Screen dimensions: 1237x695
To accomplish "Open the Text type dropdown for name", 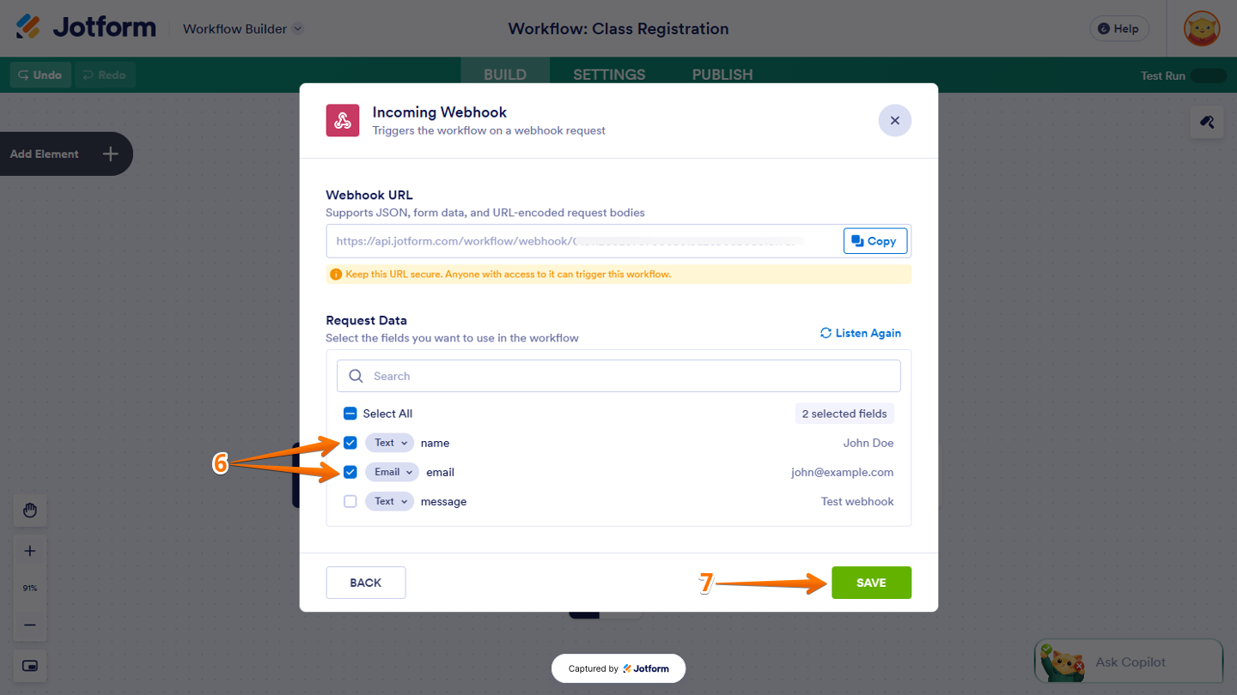I will point(389,443).
